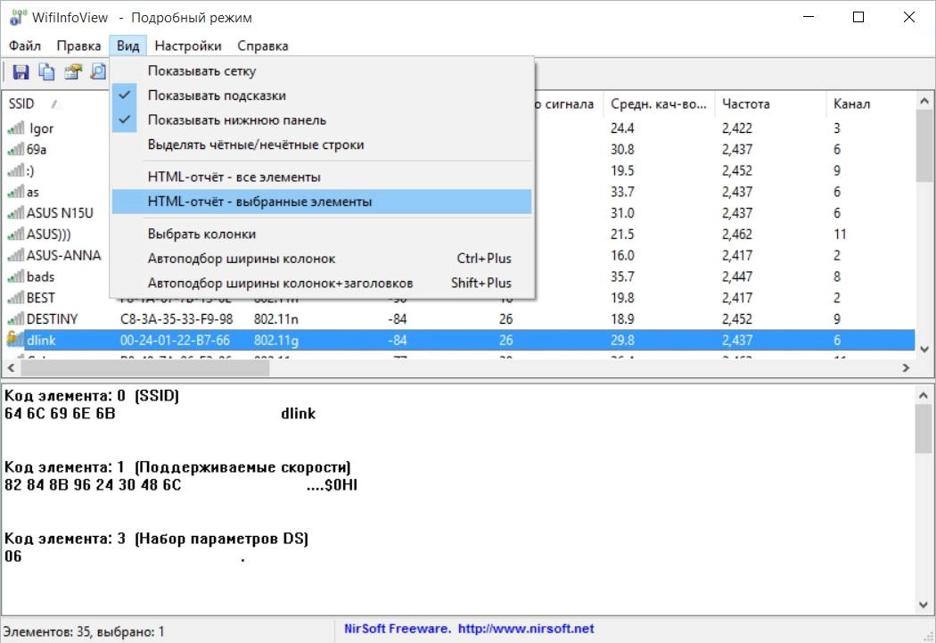Choose HTML-отчёт - все элементы
The width and height of the screenshot is (936, 643).
(x=322, y=177)
